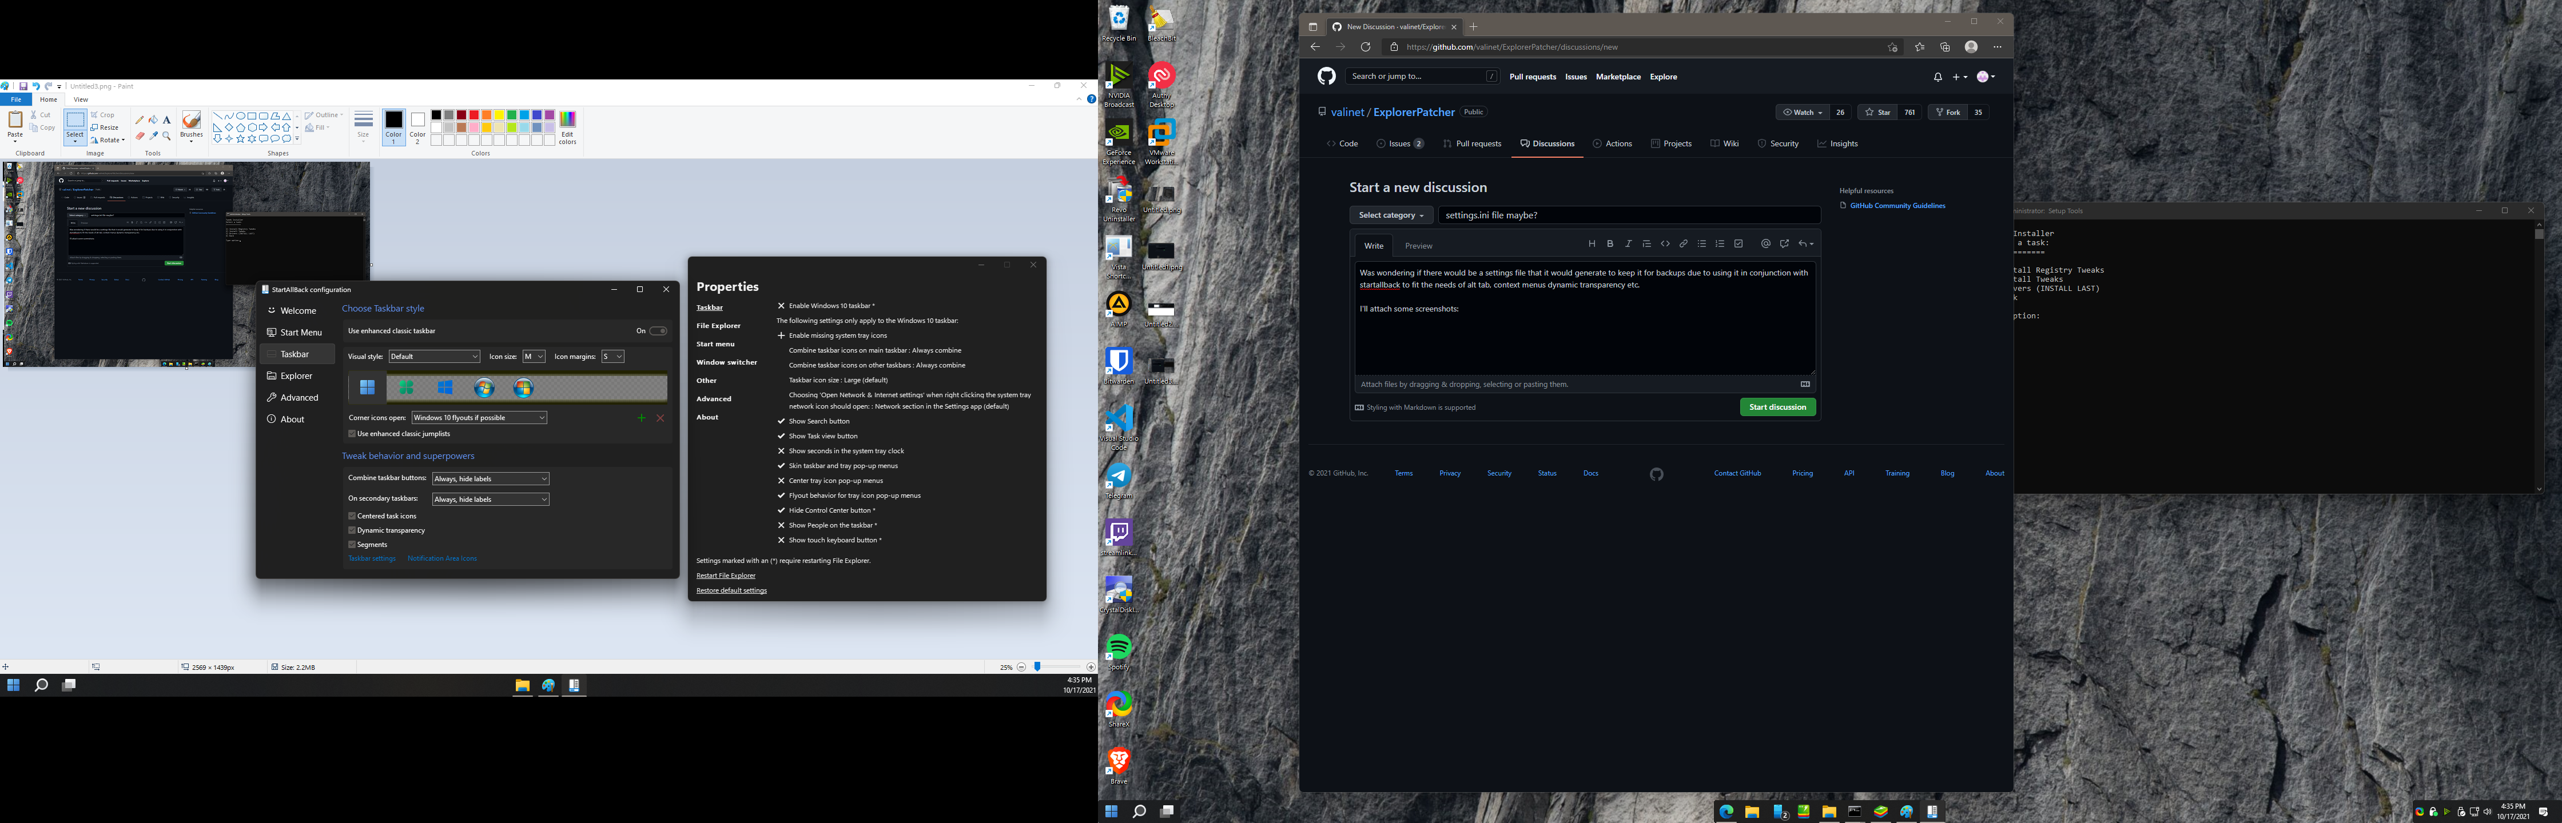The image size is (2562, 823).
Task: Click the green 'Start discussion' button
Action: (1777, 406)
